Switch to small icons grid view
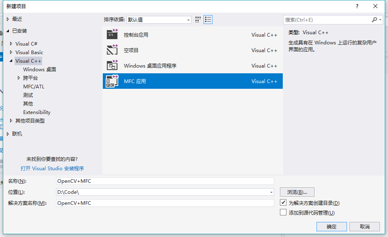388x237 pixels. coord(198,20)
